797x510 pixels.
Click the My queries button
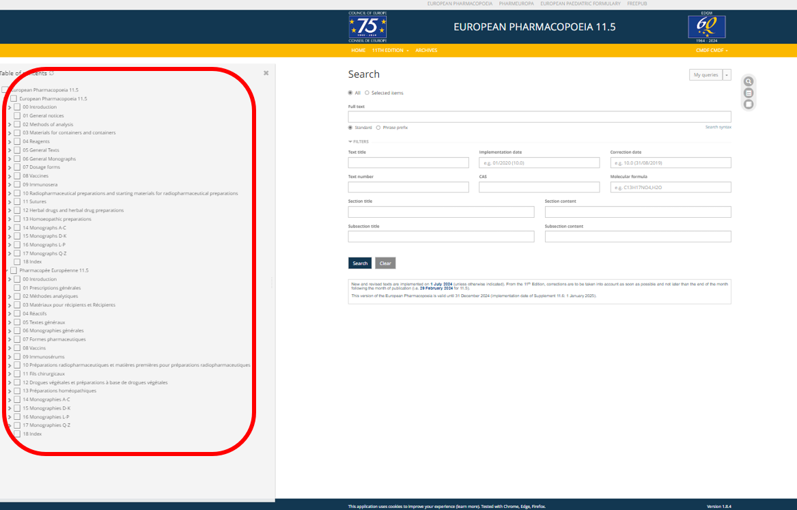tap(706, 74)
